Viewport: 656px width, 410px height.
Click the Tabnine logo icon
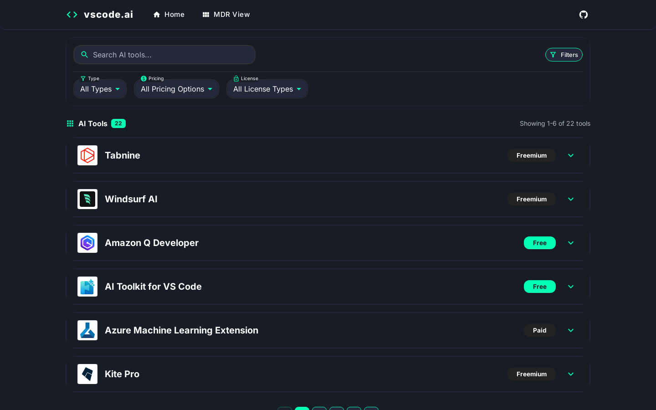pyautogui.click(x=87, y=155)
